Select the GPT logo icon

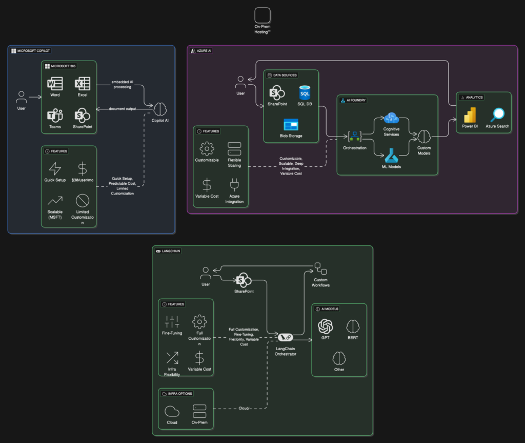(326, 326)
